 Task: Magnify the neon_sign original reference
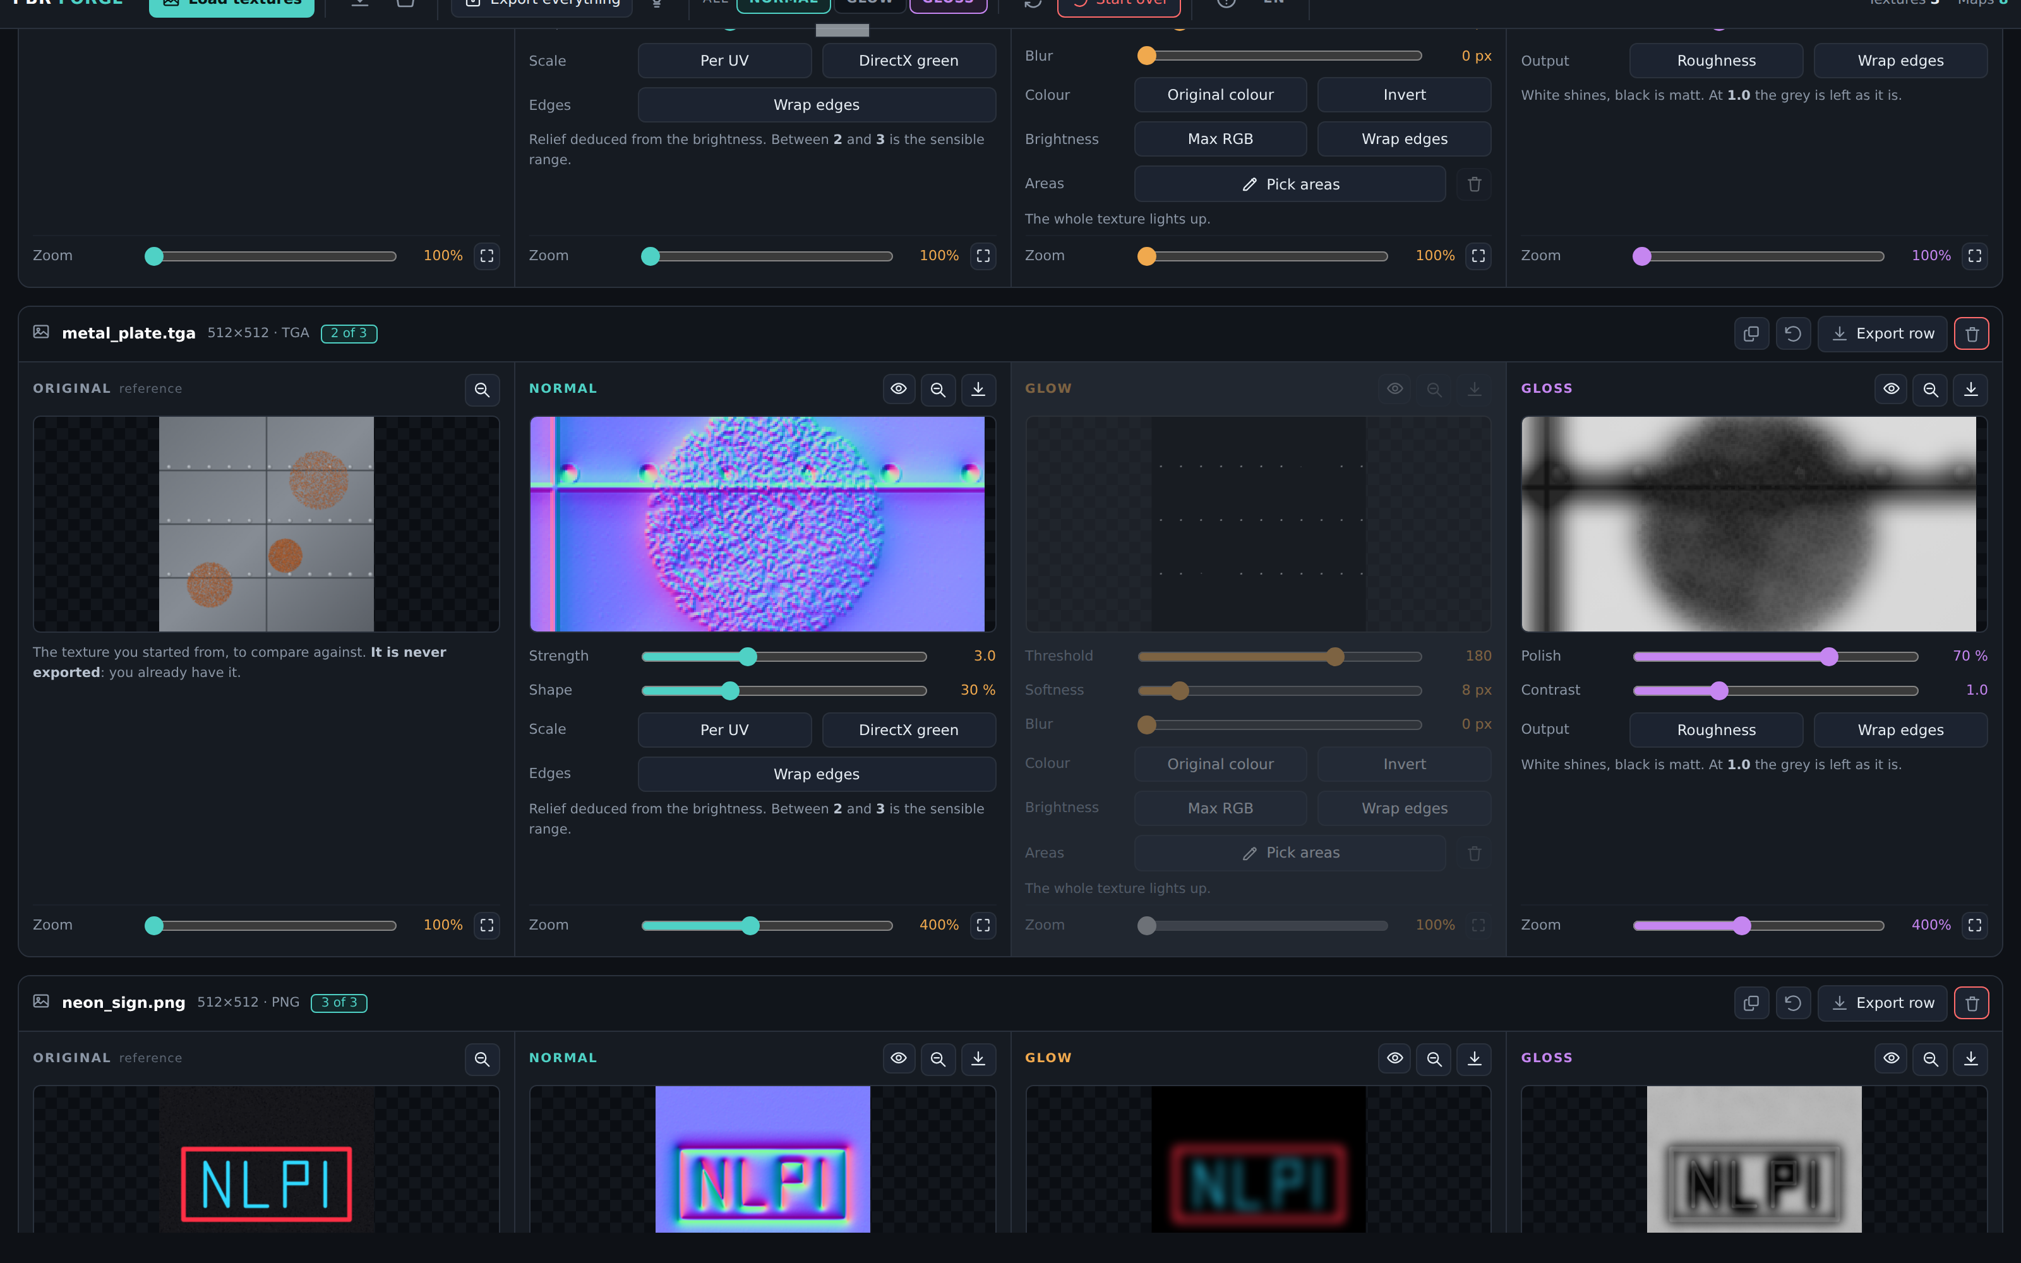[482, 1058]
